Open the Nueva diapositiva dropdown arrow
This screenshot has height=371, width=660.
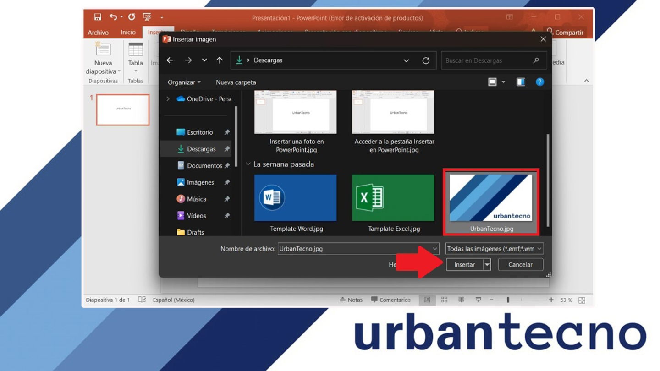coord(119,71)
